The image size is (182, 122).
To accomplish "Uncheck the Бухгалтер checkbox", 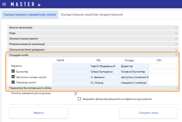I will 13,71.
